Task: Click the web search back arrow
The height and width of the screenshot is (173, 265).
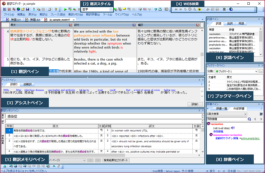Action: tap(176, 9)
